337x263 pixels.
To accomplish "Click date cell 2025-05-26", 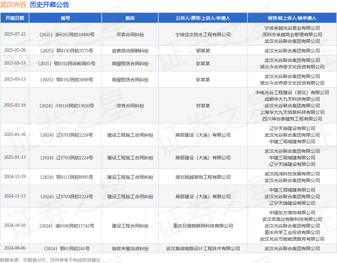I will pos(14,50).
